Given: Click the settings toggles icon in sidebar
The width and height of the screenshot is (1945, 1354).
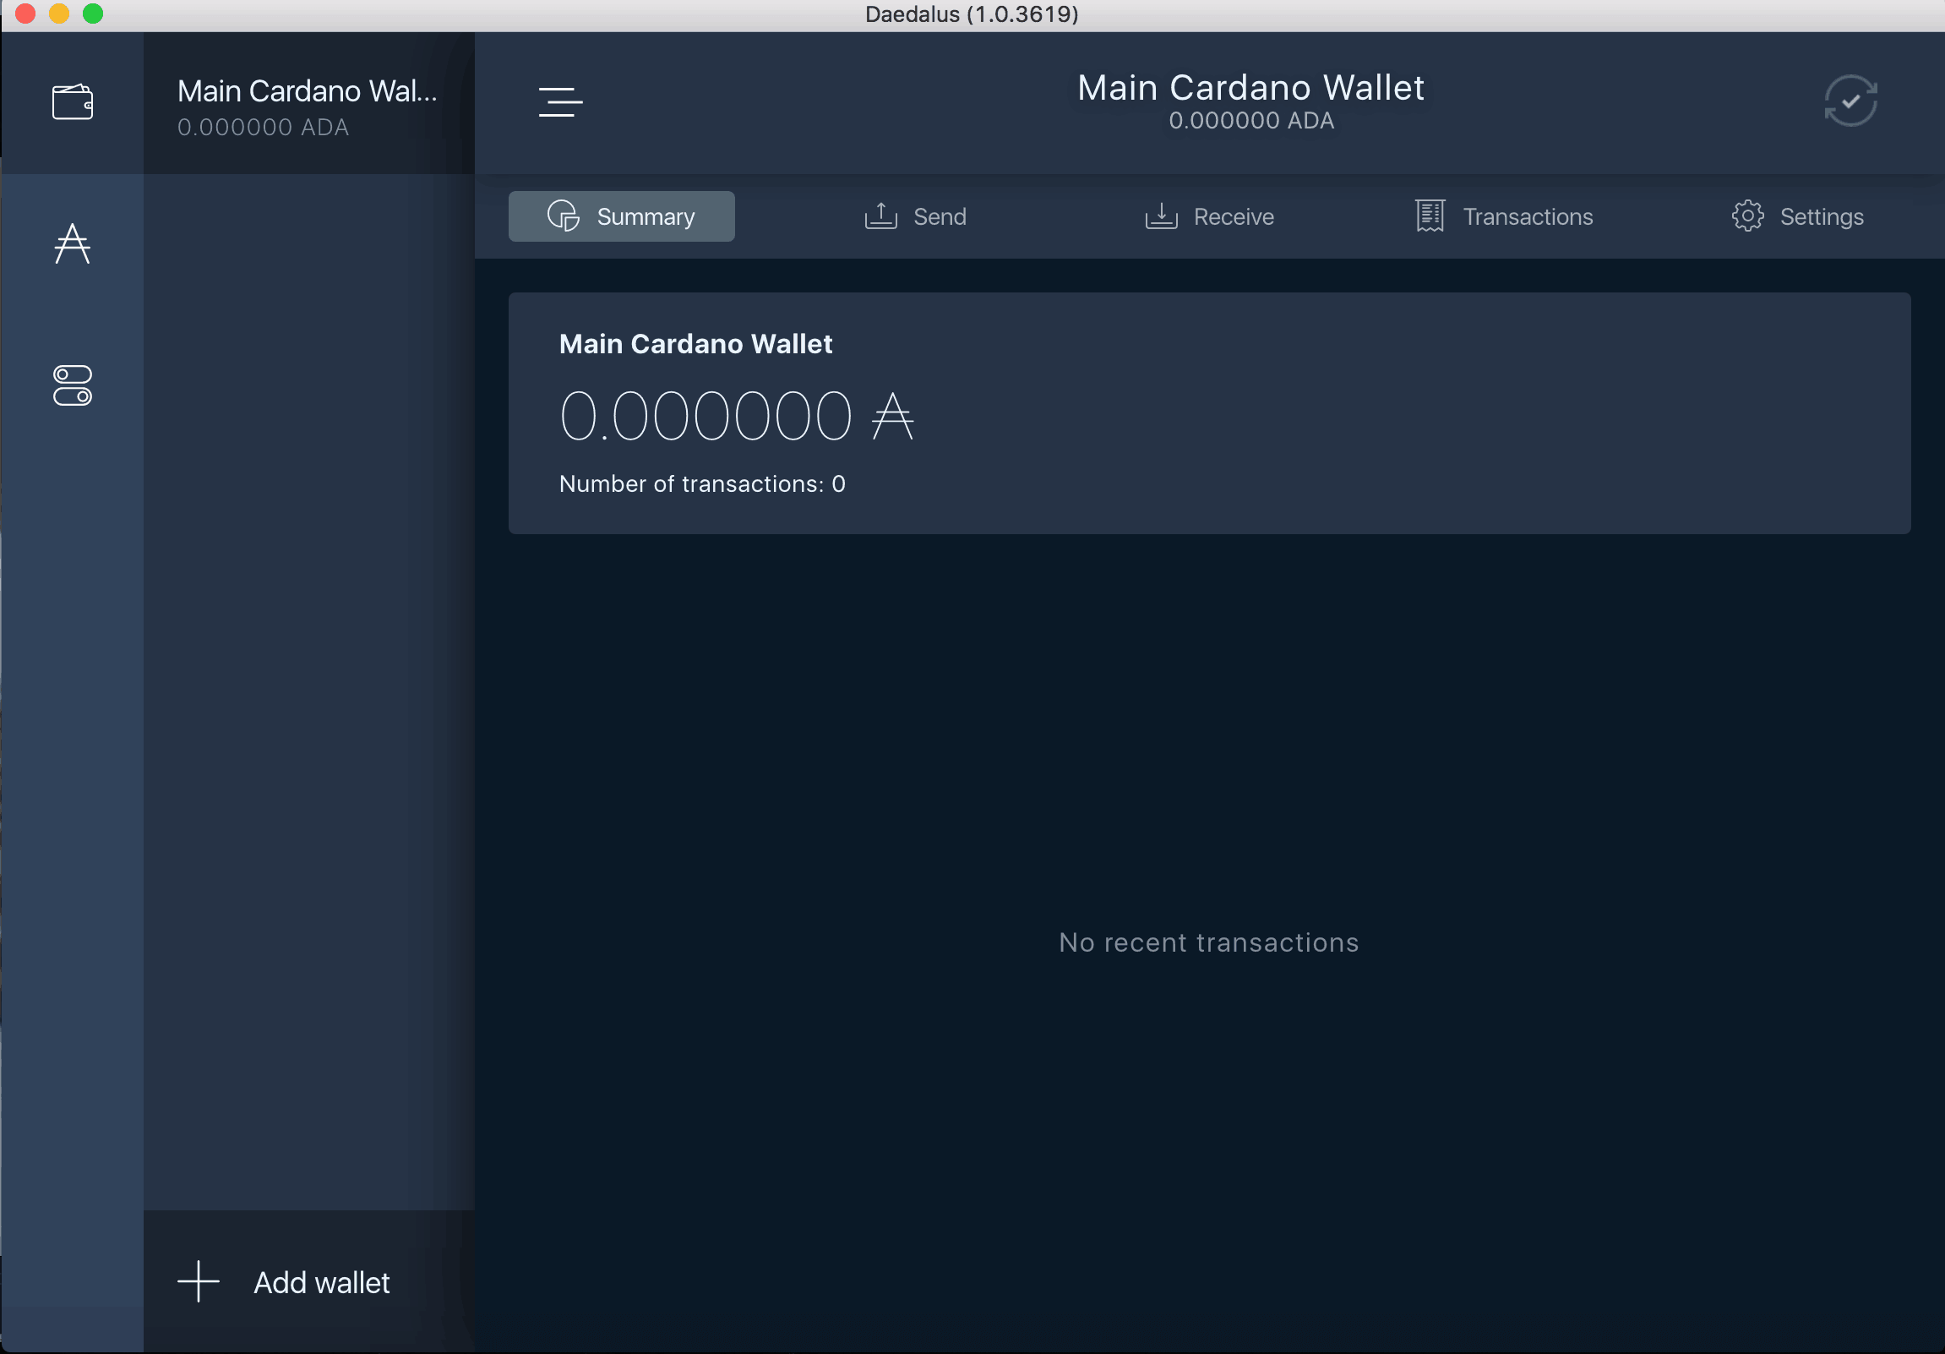Looking at the screenshot, I should [x=73, y=385].
